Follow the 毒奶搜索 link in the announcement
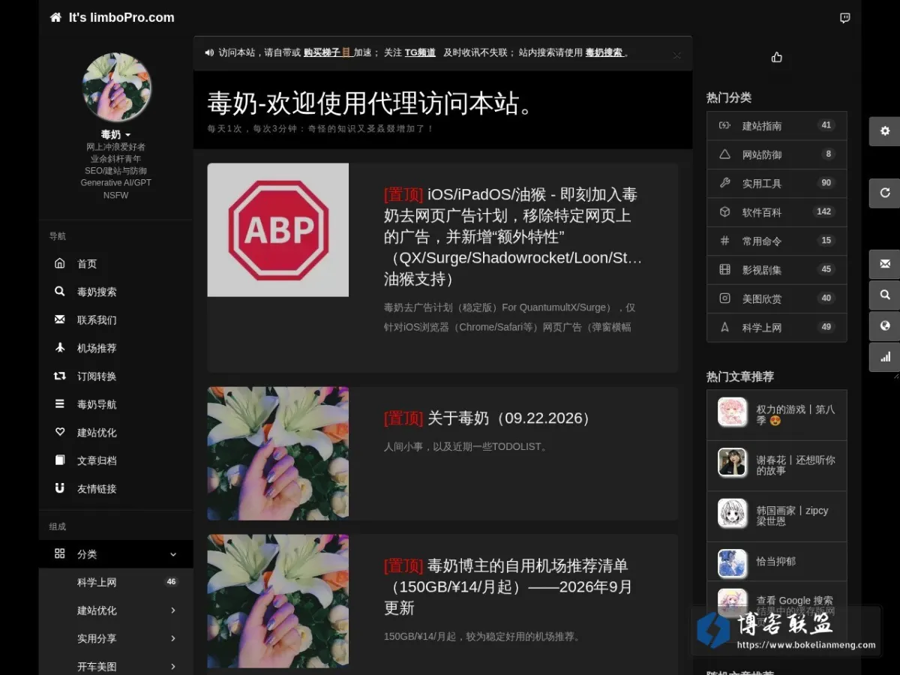Screen dimensions: 900x675 (604, 52)
